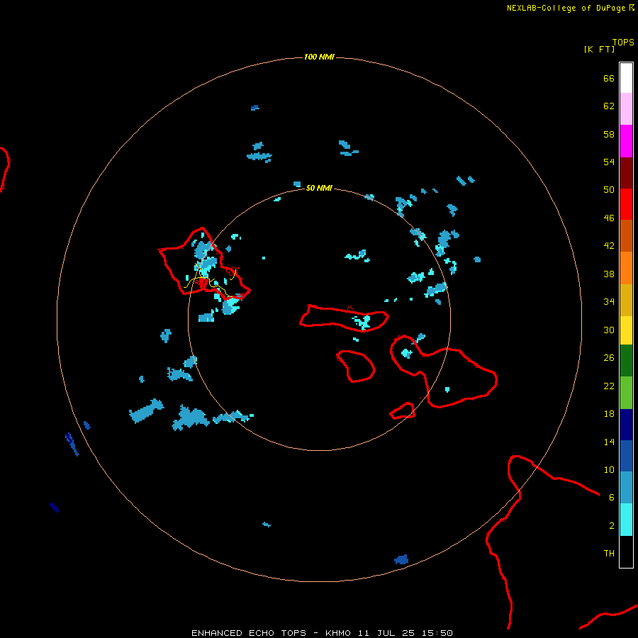Select the 38 legend label
Image resolution: width=638 pixels, height=638 pixels.
[609, 274]
